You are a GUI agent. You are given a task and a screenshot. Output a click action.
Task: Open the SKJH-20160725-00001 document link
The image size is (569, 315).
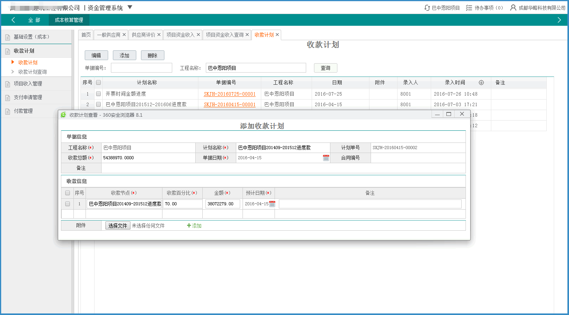pyautogui.click(x=230, y=94)
